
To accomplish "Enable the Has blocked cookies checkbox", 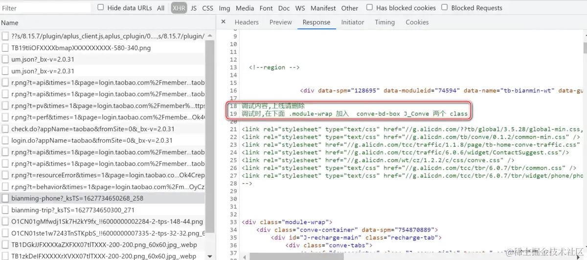I will click(369, 7).
